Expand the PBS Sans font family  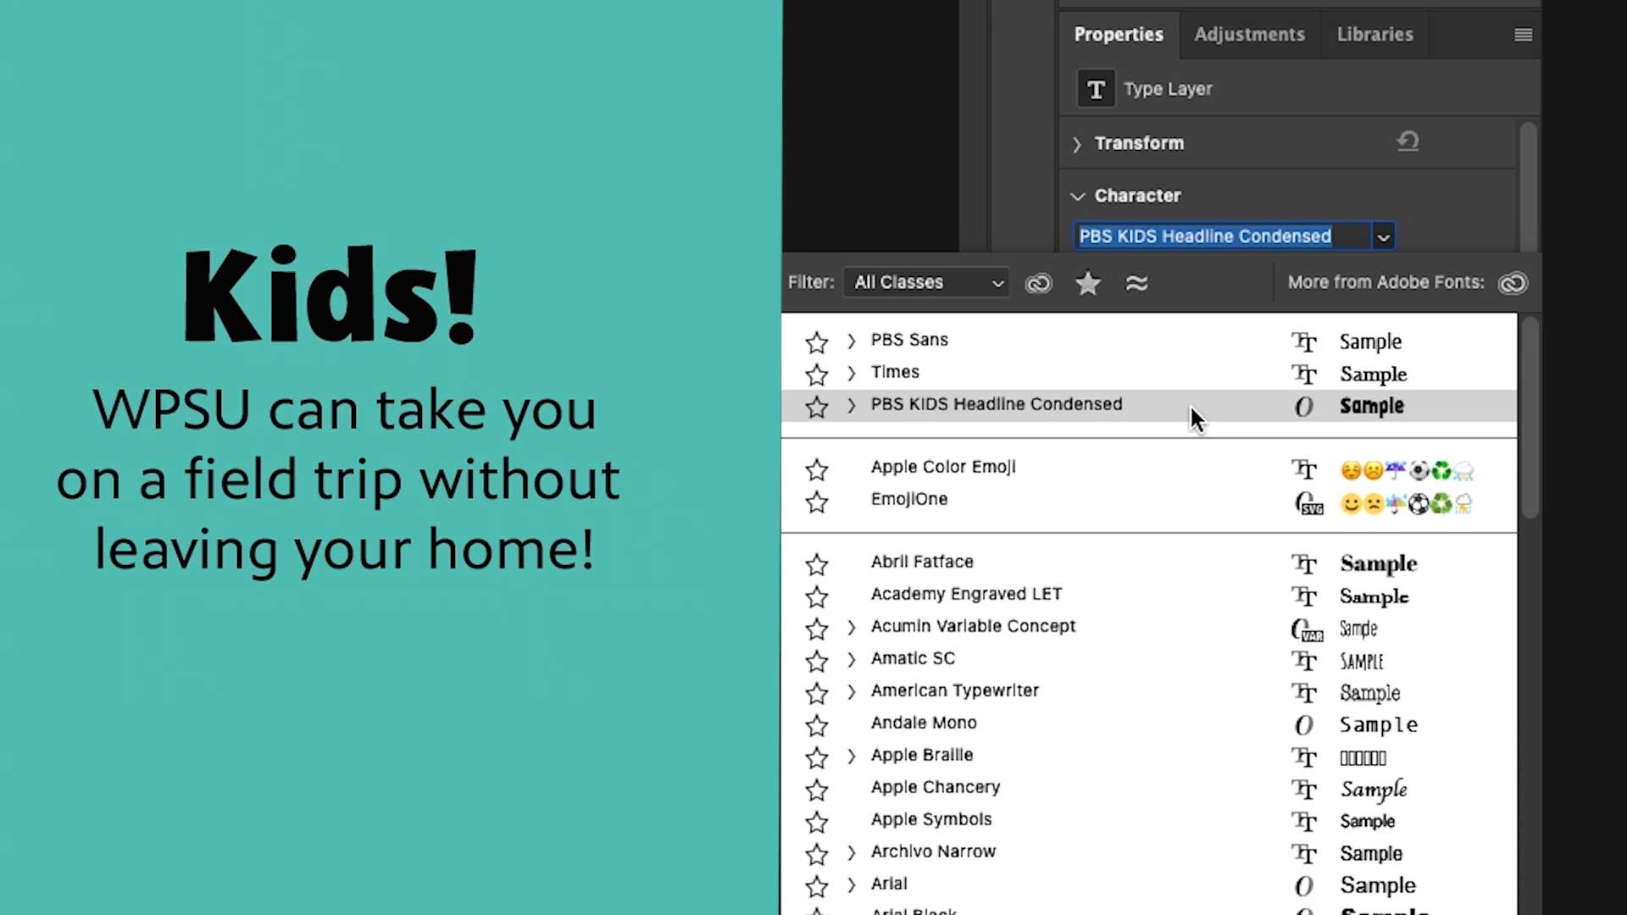[852, 341]
